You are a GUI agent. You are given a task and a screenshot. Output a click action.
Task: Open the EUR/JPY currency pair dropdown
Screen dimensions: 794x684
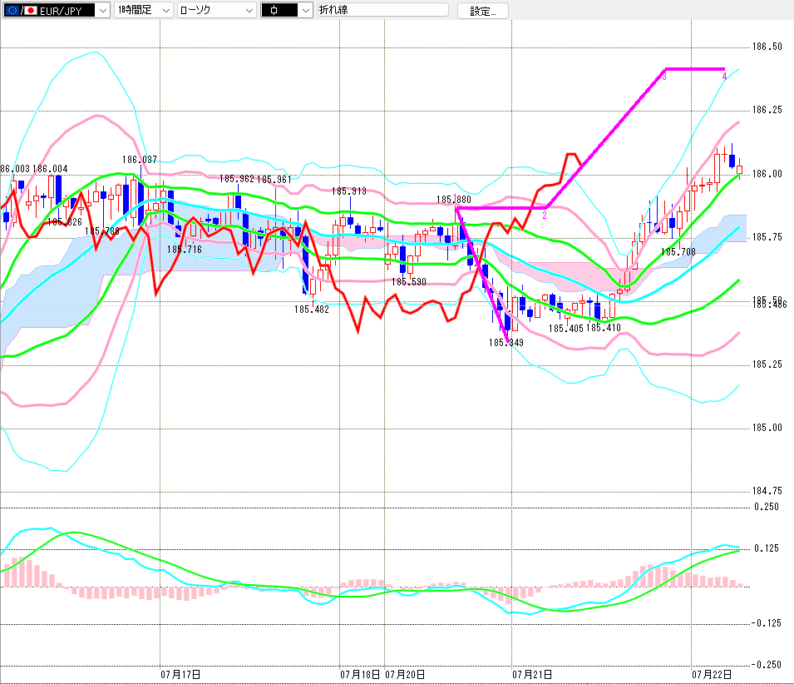pos(57,10)
